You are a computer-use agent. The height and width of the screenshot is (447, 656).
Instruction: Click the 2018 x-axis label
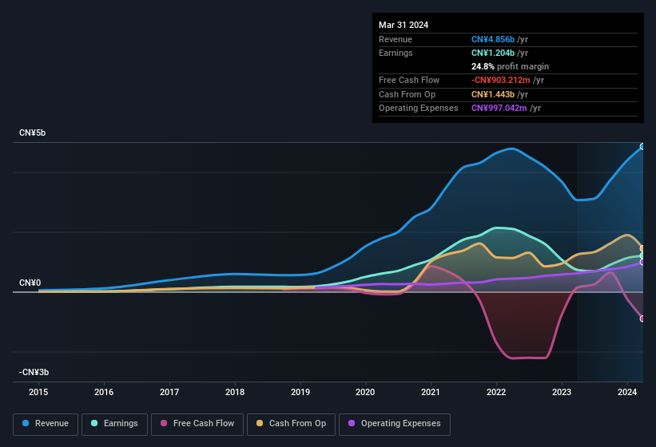pyautogui.click(x=235, y=392)
